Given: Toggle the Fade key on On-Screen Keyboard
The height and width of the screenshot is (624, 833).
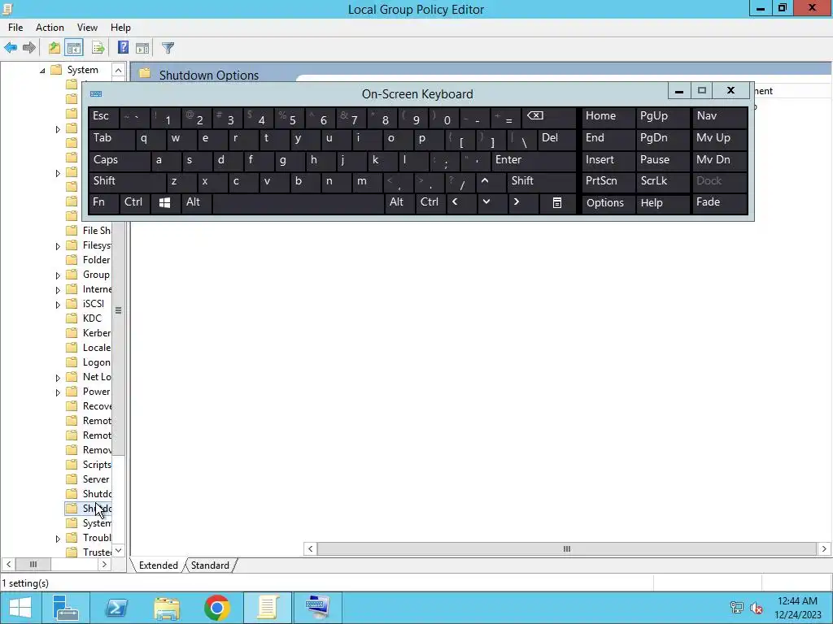Looking at the screenshot, I should coord(720,203).
